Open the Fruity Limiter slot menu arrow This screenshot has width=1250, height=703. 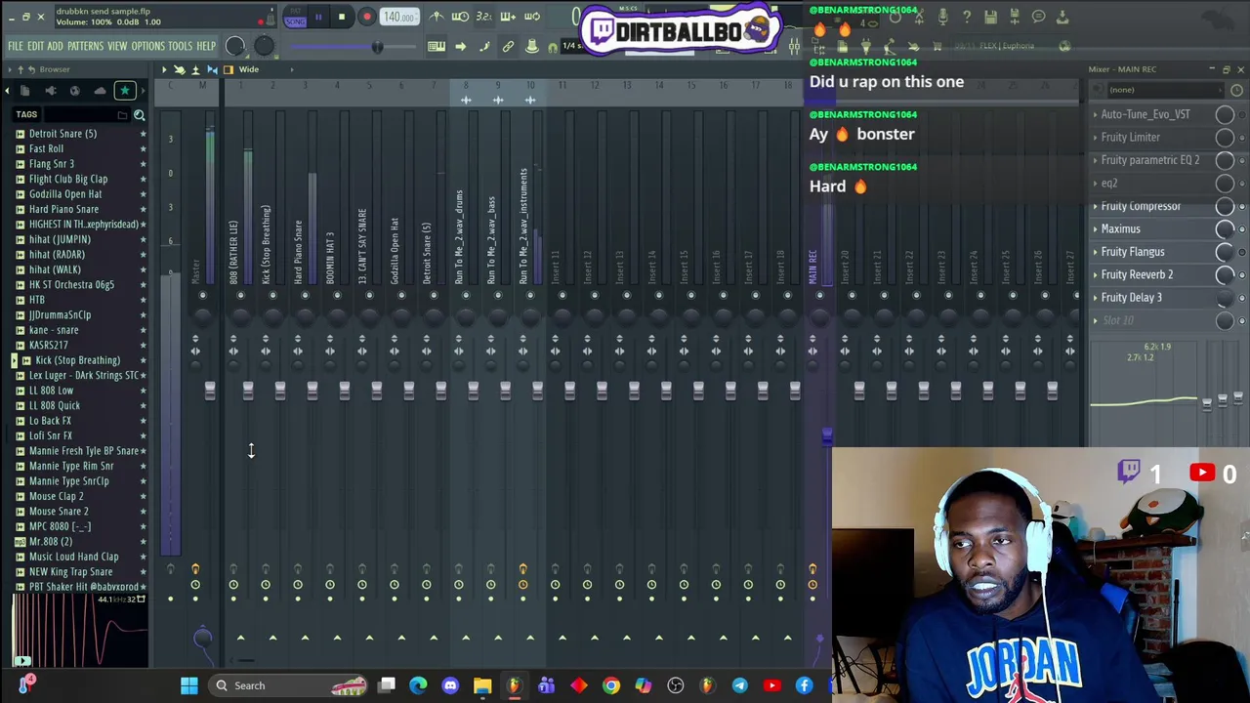click(1095, 138)
